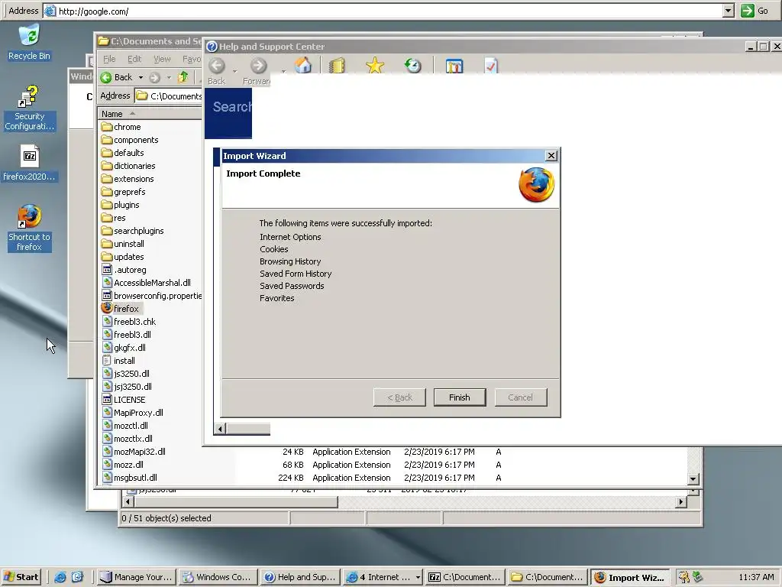
Task: Open the Favorites menu in the Explorer window
Action: click(192, 59)
